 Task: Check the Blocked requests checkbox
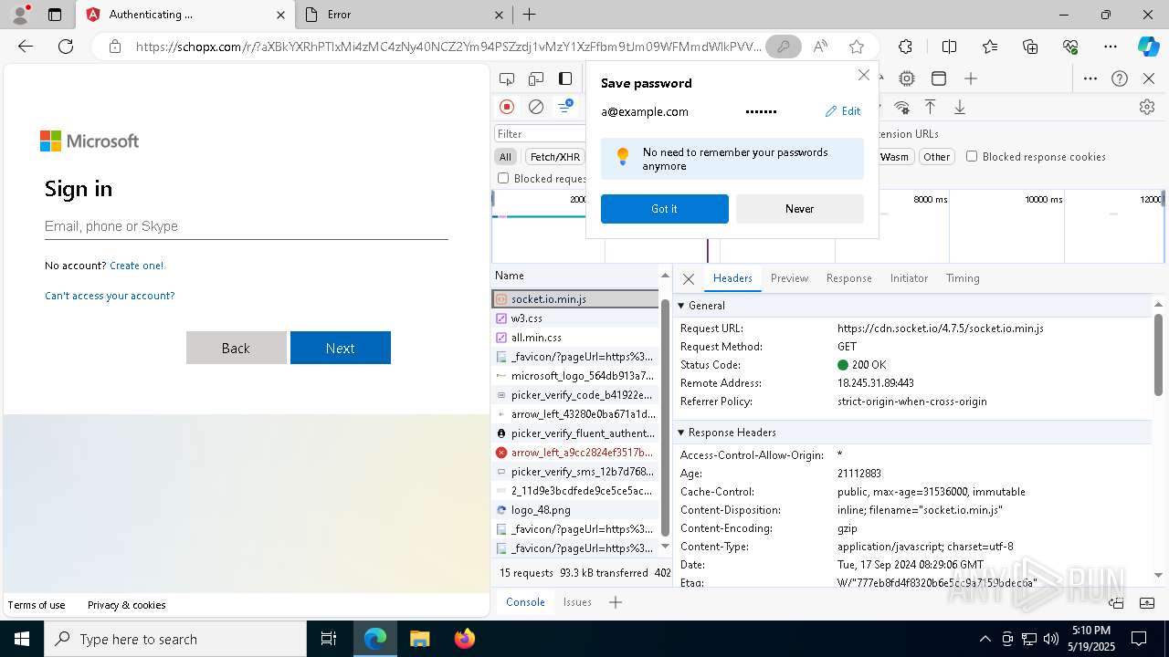(503, 179)
